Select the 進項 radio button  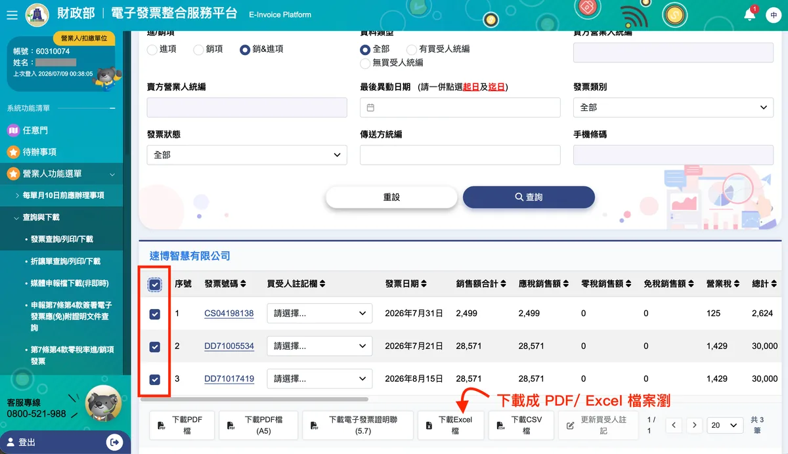tap(152, 49)
